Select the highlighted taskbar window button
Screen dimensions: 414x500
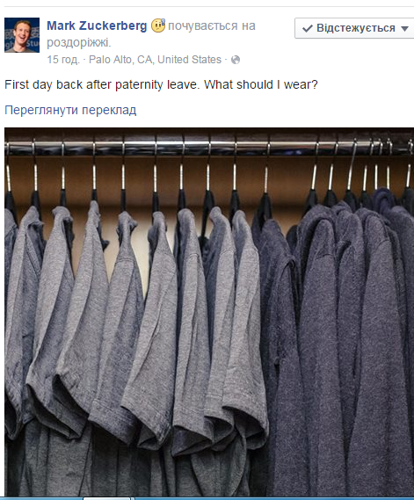107,498
